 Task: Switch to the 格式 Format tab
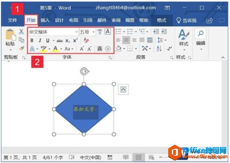point(162,20)
